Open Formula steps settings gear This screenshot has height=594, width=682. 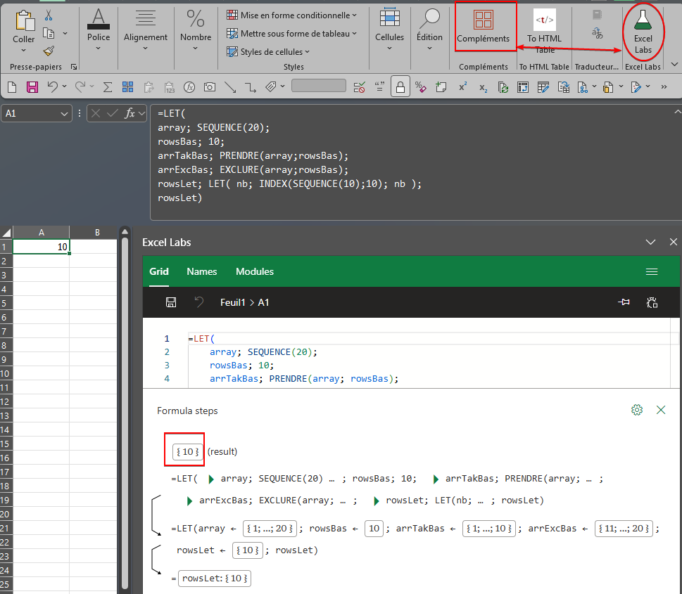tap(637, 410)
